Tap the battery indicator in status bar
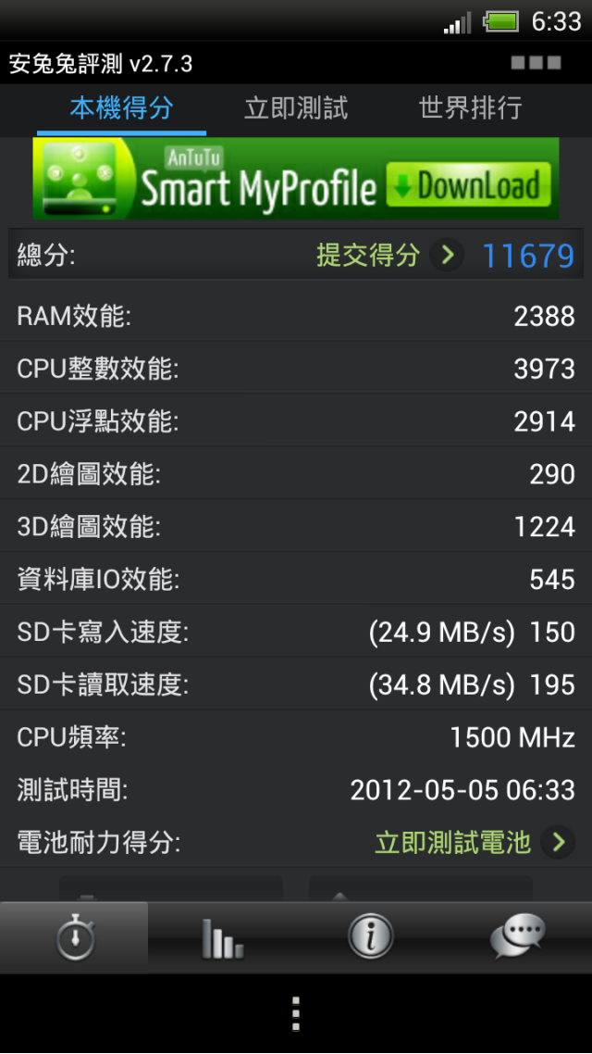 [501, 21]
